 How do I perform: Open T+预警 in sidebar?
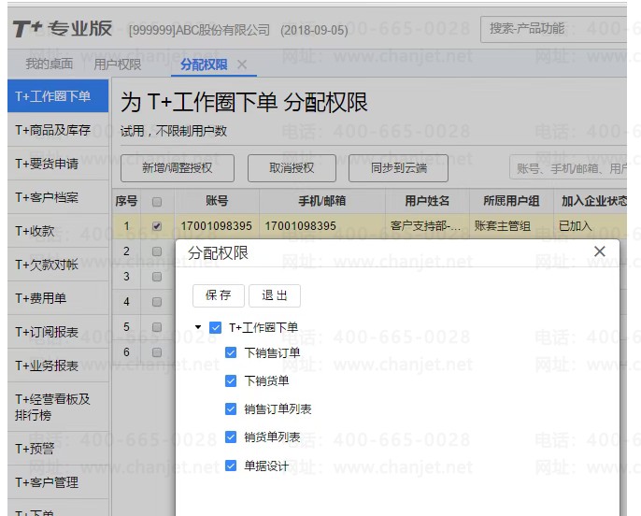[58, 449]
